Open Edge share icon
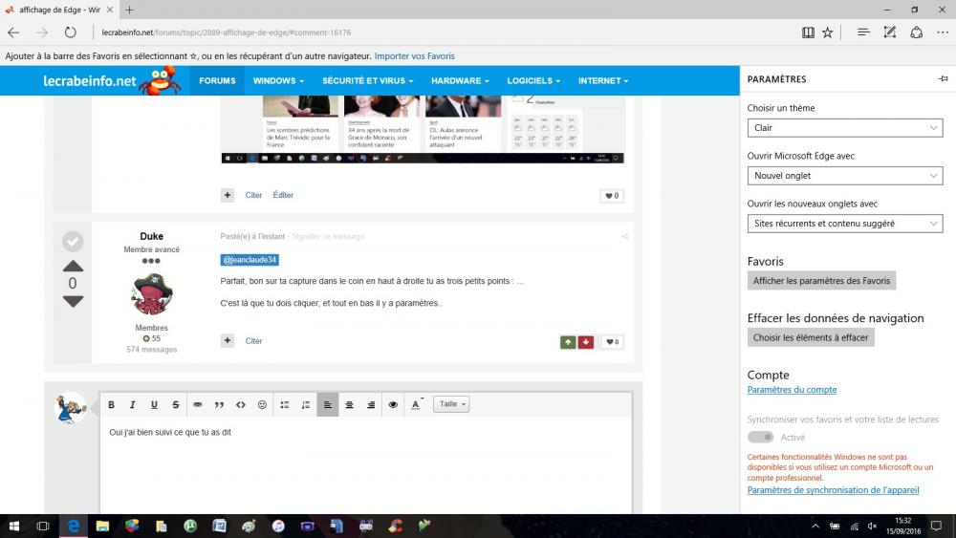Viewport: 956px width, 538px height. point(917,32)
